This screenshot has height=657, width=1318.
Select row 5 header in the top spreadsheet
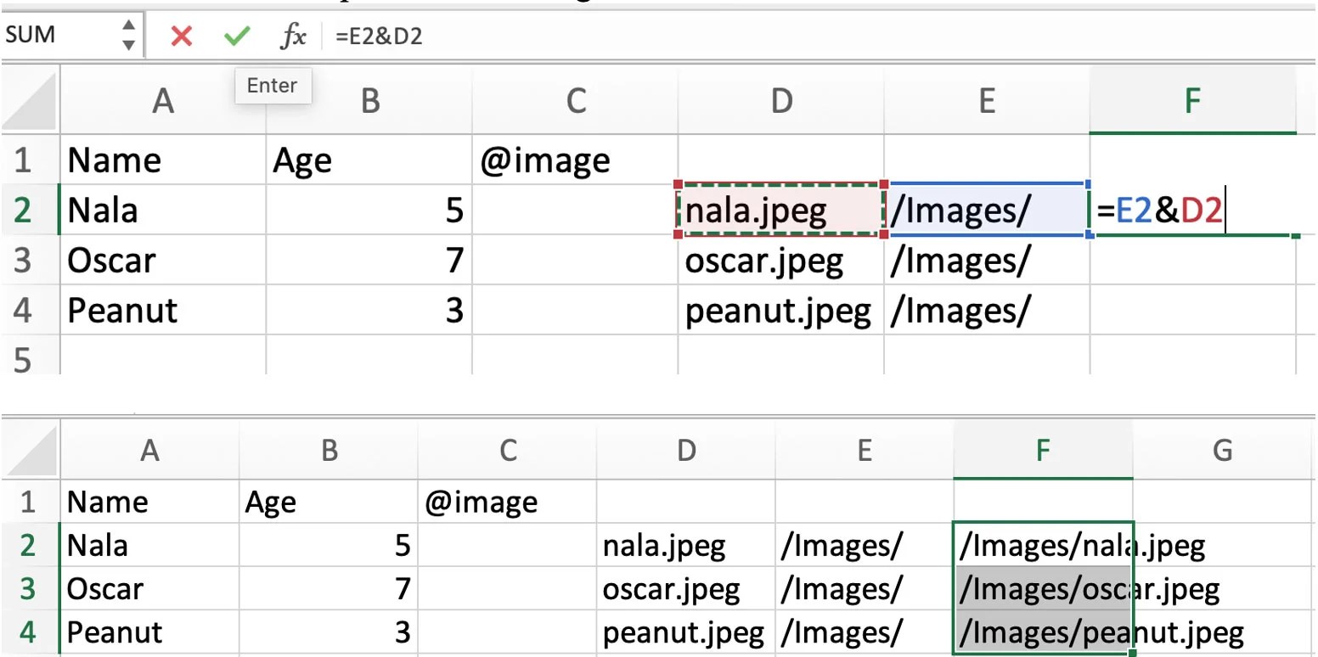(30, 360)
